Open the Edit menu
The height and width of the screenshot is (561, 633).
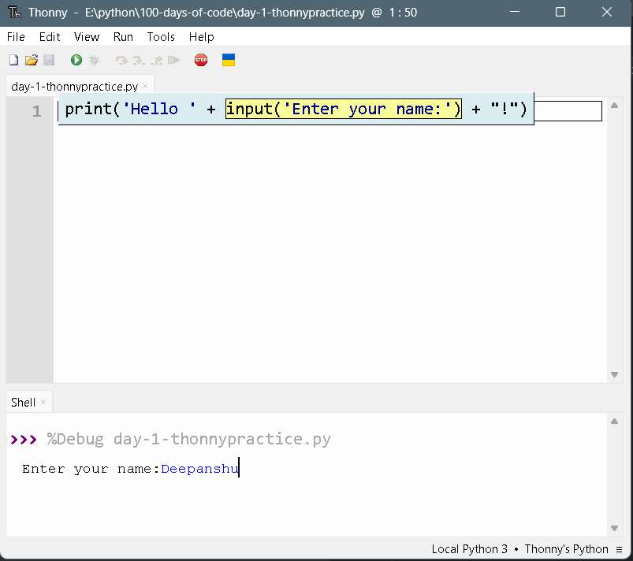[50, 37]
